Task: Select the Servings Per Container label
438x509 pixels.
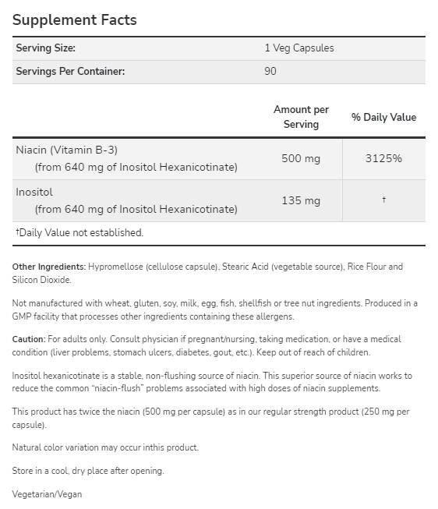Action: tap(70, 71)
